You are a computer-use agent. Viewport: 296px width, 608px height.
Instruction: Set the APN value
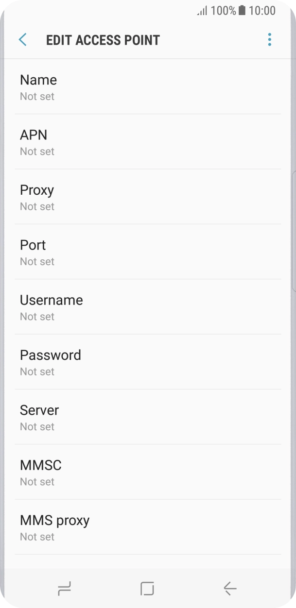tap(148, 142)
